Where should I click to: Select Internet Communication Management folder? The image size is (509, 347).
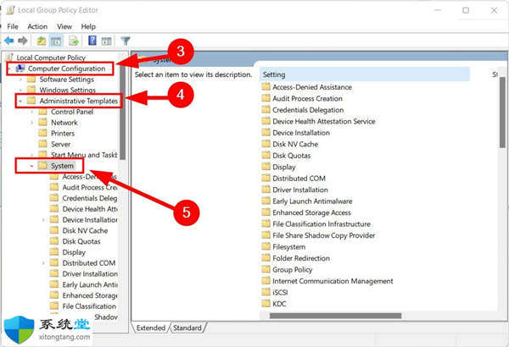click(x=327, y=281)
